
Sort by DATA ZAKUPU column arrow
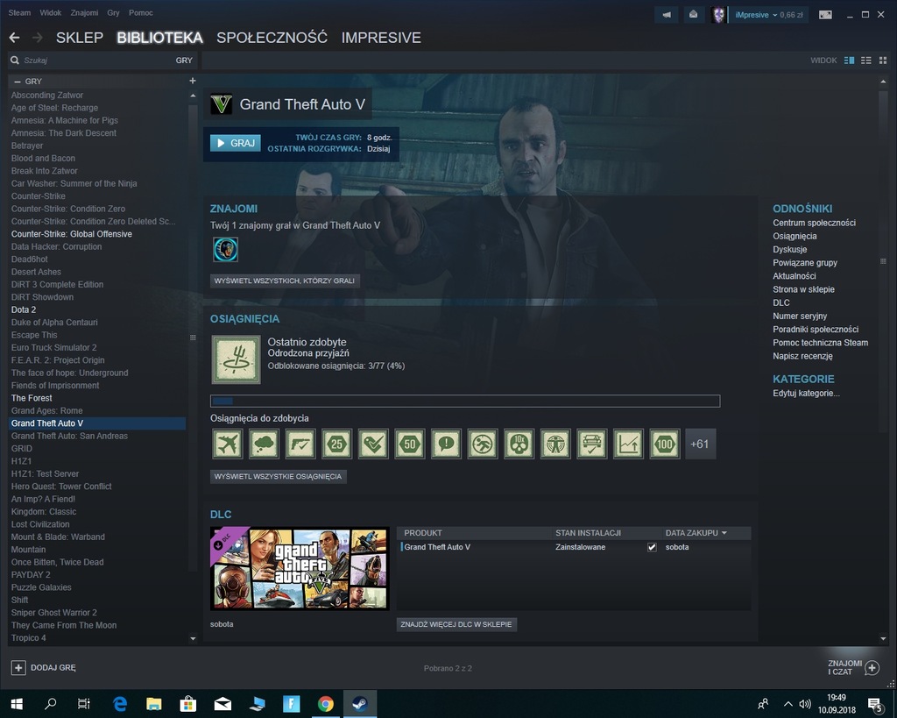pos(724,533)
